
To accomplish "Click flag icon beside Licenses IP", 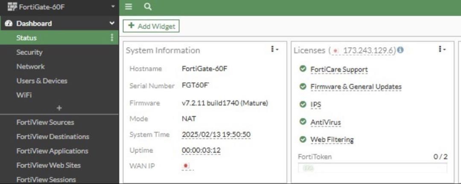I will pyautogui.click(x=336, y=51).
